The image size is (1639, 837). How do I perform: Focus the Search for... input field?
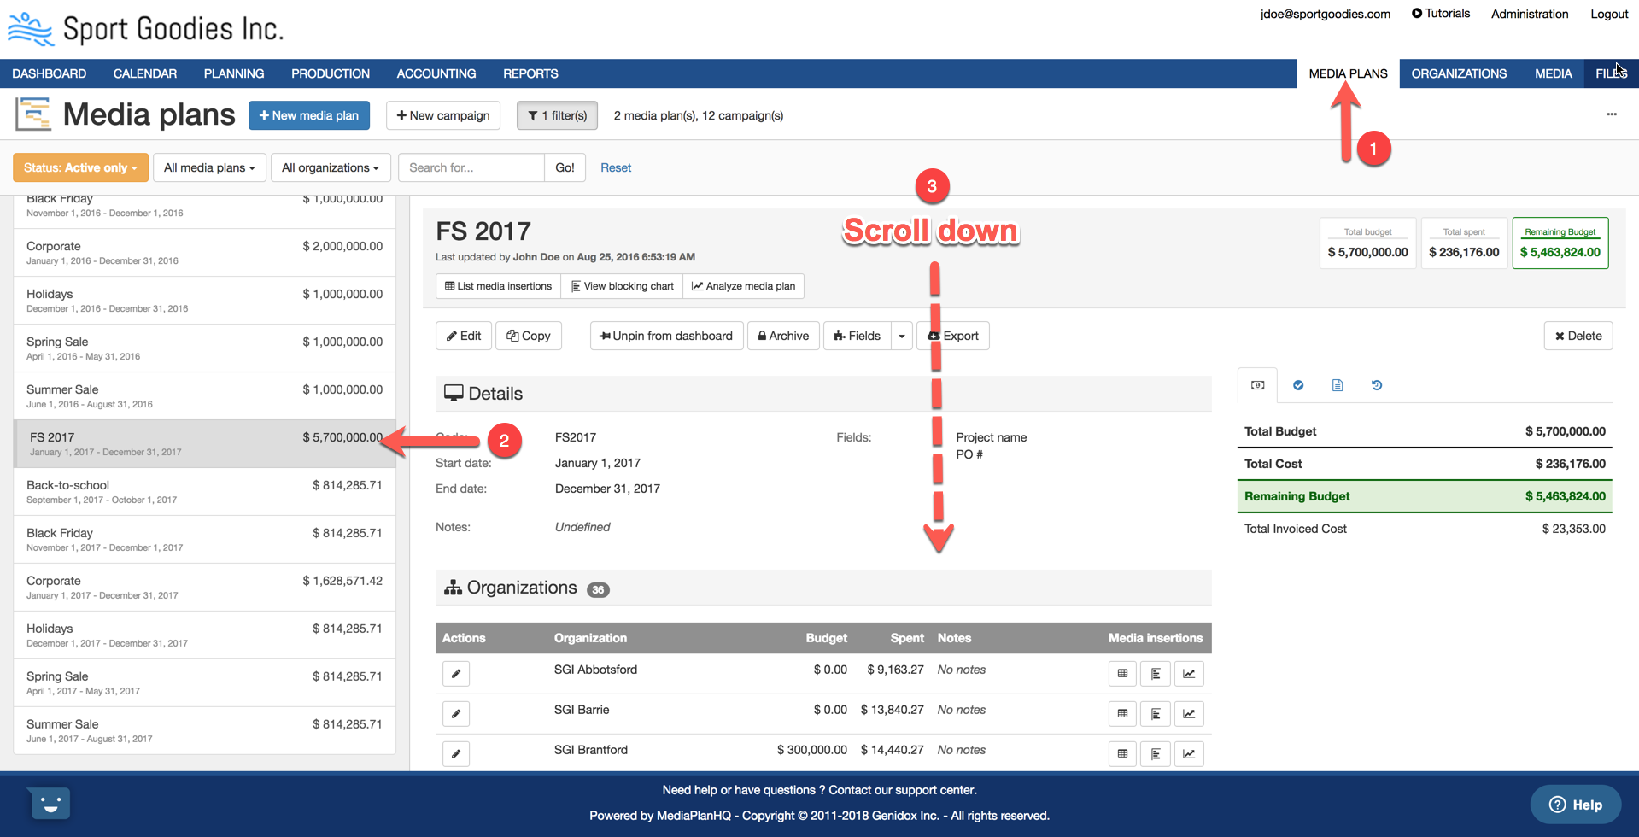click(x=471, y=167)
